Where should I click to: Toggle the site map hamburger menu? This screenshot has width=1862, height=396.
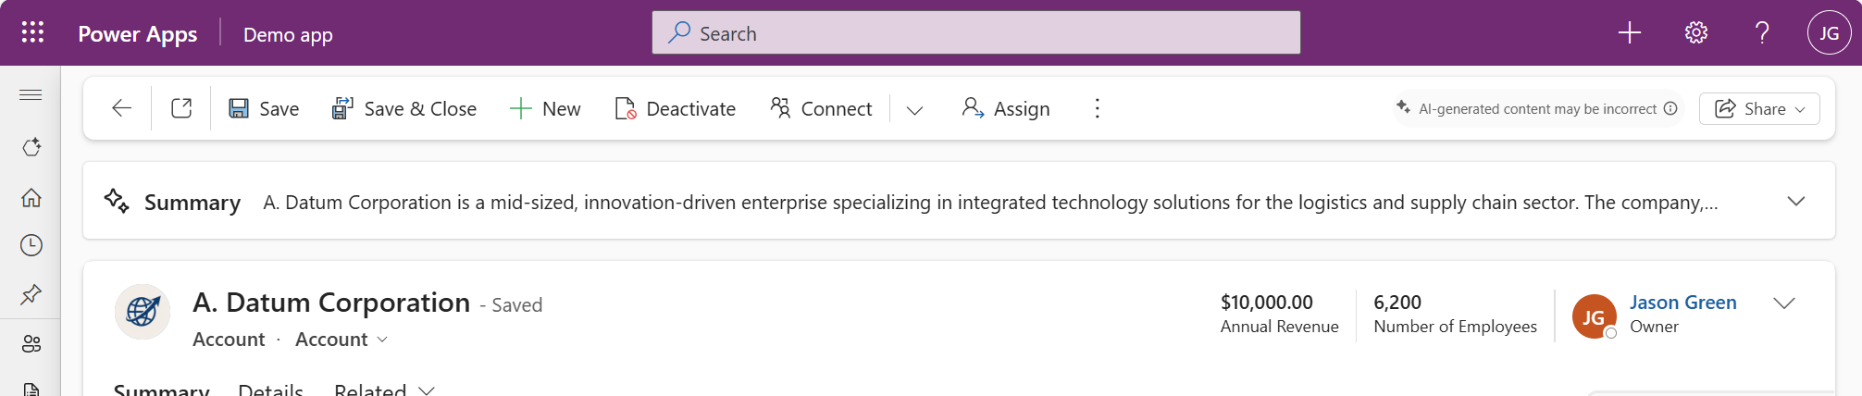pos(31,94)
